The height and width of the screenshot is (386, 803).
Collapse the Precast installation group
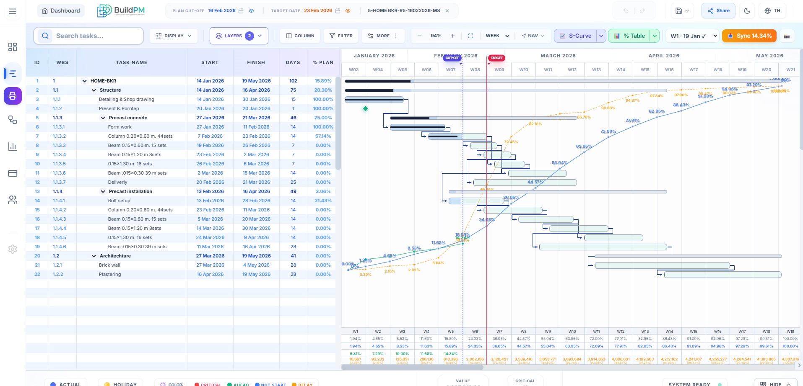pyautogui.click(x=103, y=191)
